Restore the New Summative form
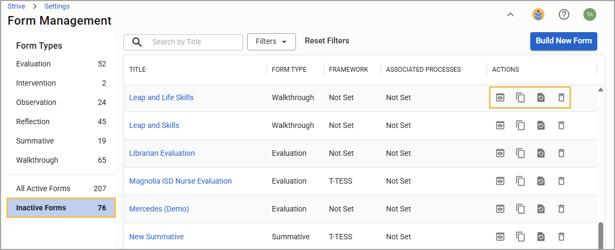Screen dimensions: 615x250 541,237
